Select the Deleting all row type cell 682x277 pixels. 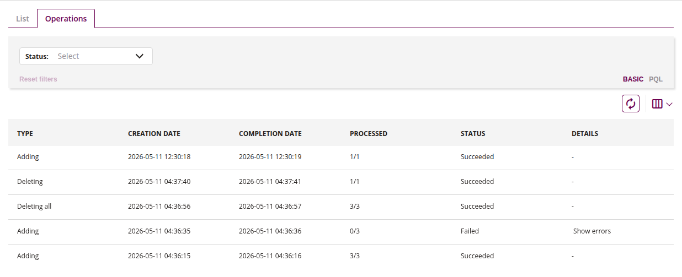34,207
